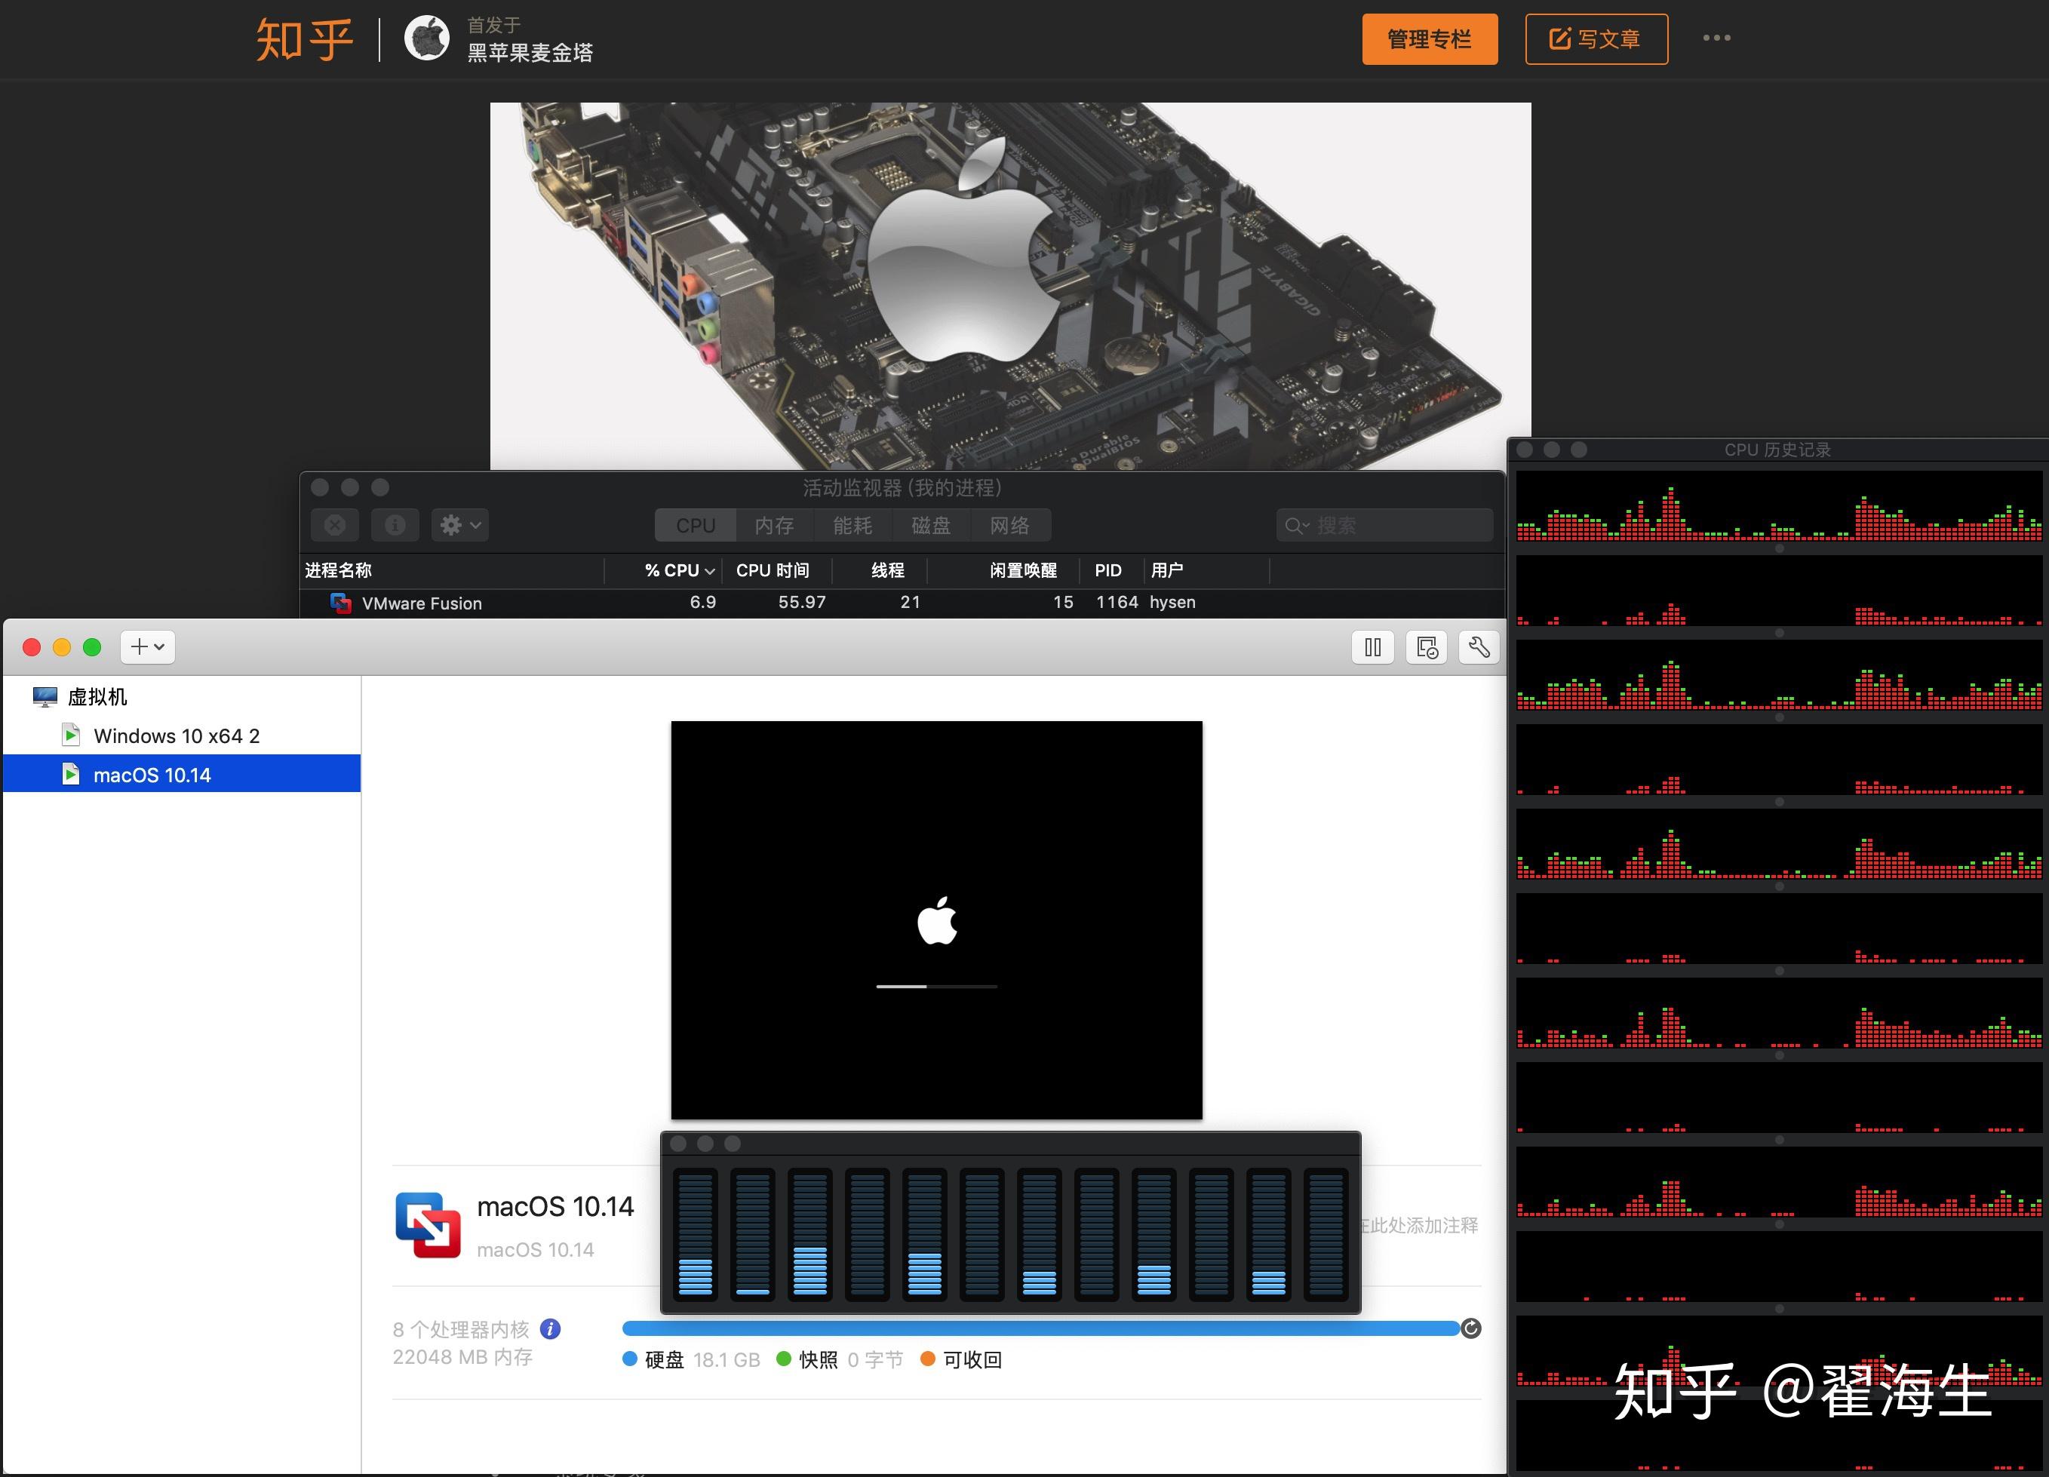Open the snapshots manager icon
This screenshot has height=1477, width=2049.
(x=1427, y=646)
